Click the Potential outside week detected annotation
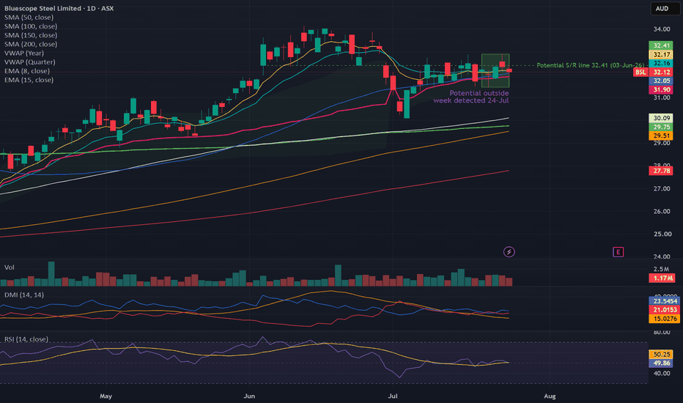 click(471, 97)
